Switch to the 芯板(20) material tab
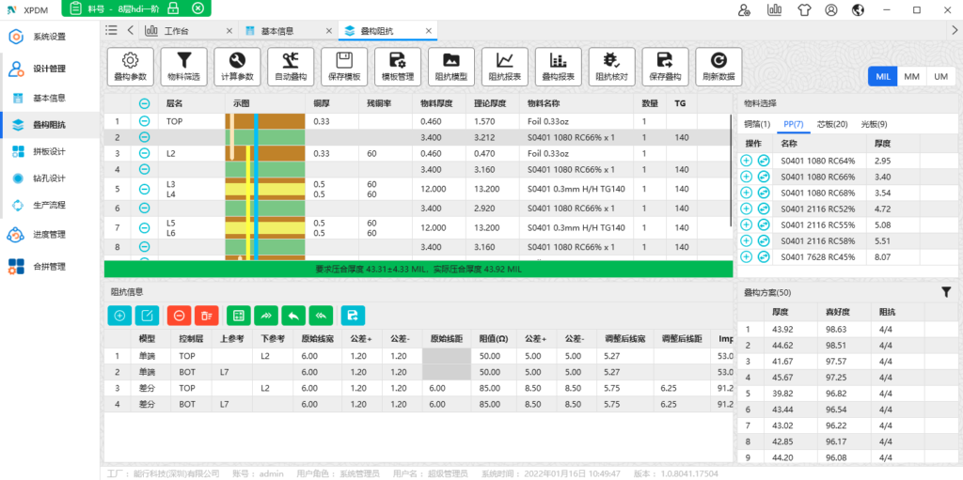 (x=833, y=124)
